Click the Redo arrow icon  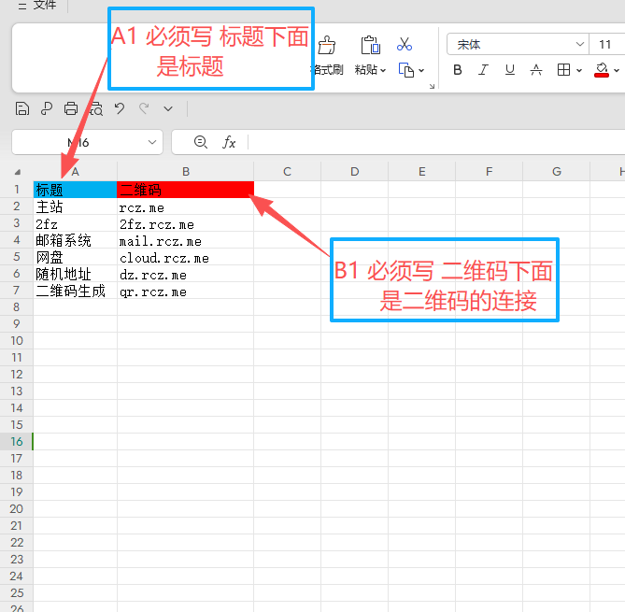[144, 108]
